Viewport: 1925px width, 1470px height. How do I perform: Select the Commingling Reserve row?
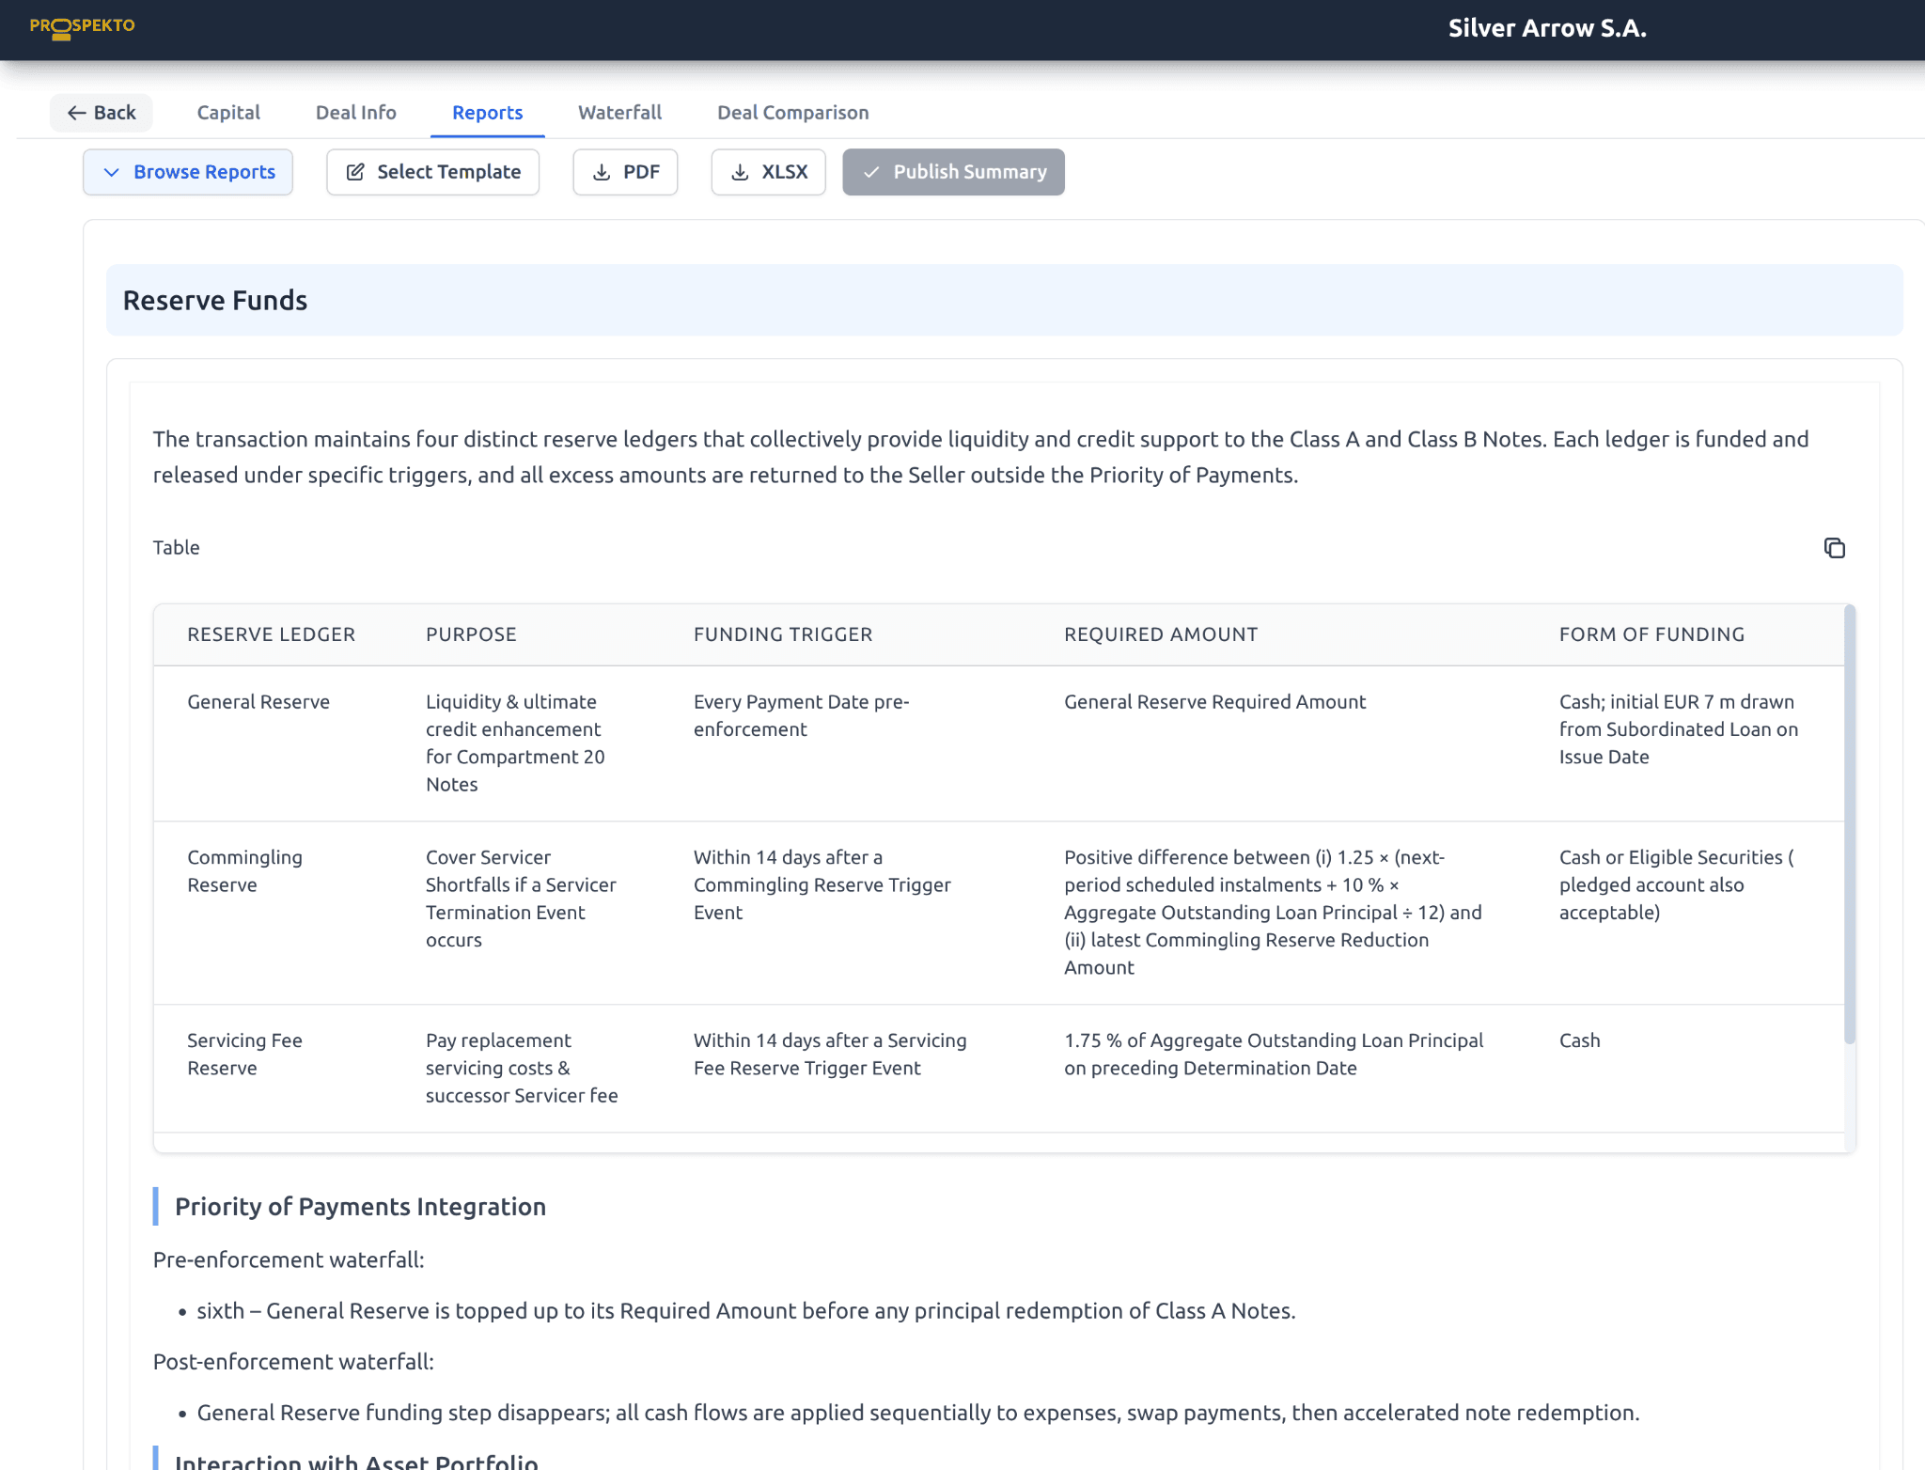click(244, 870)
